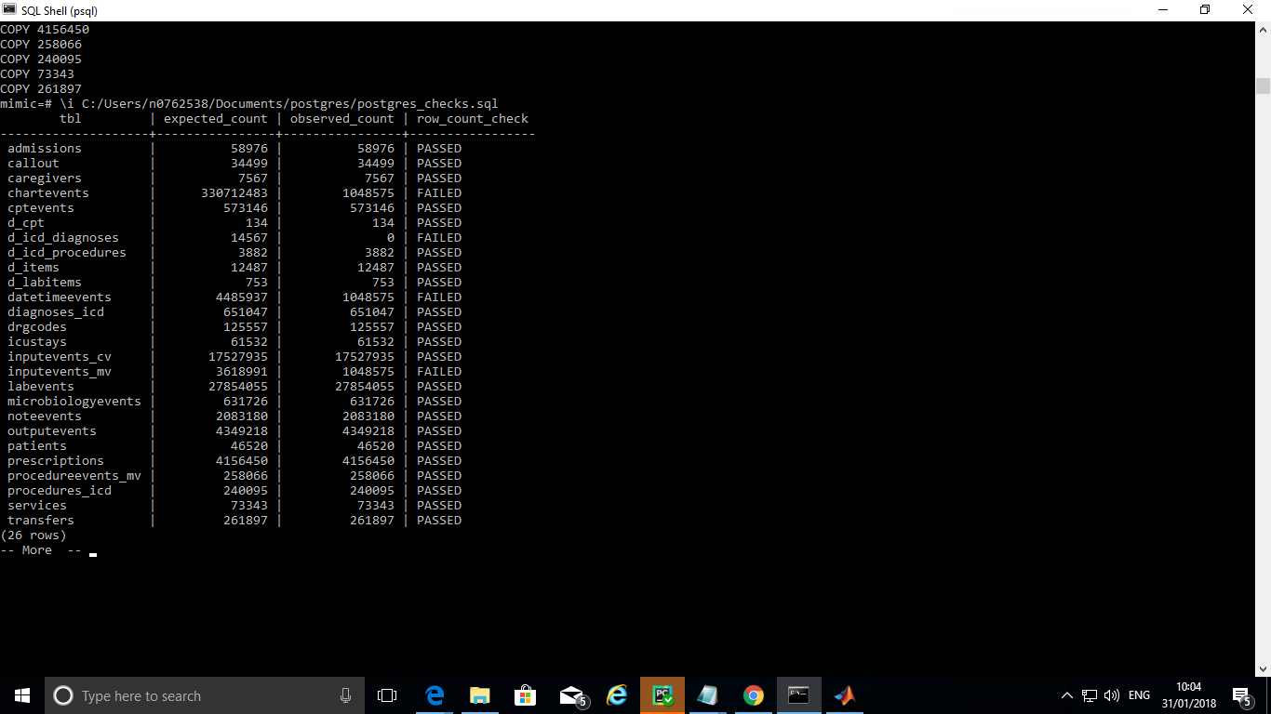Open network settings via the tray icon
1271x714 pixels.
click(x=1089, y=694)
